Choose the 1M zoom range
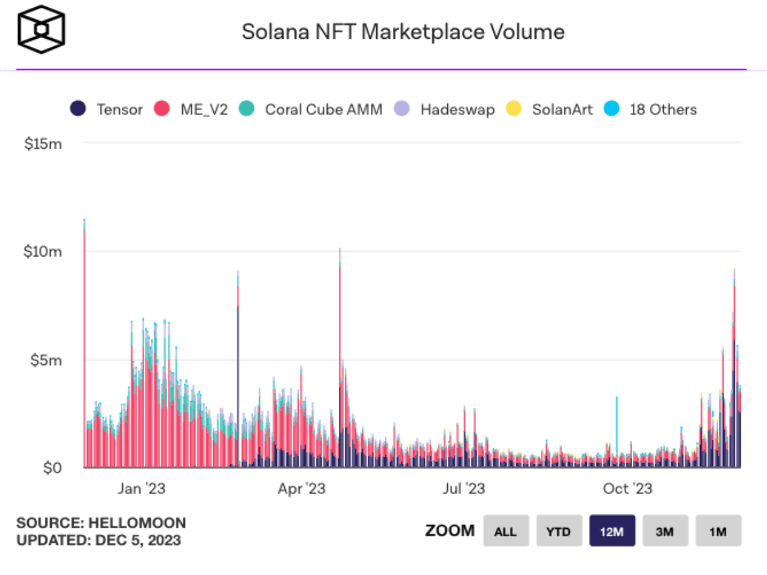767x575 pixels. [718, 531]
